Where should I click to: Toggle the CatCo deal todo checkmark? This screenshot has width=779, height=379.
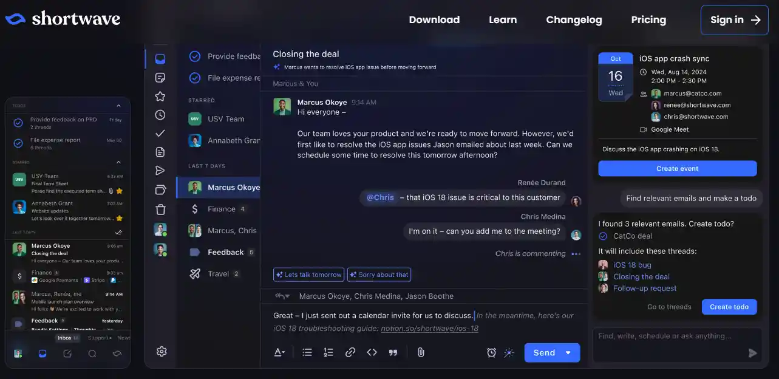tap(603, 236)
